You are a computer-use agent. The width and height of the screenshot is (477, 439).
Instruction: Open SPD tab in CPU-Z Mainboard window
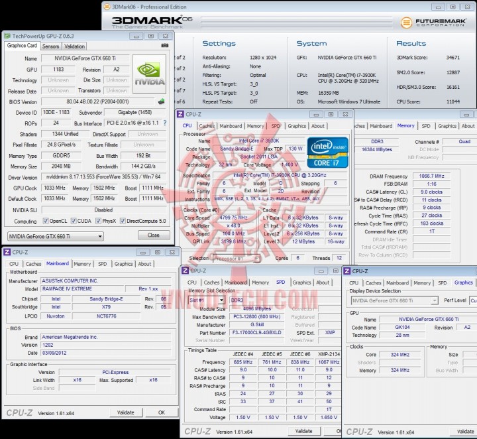103,264
